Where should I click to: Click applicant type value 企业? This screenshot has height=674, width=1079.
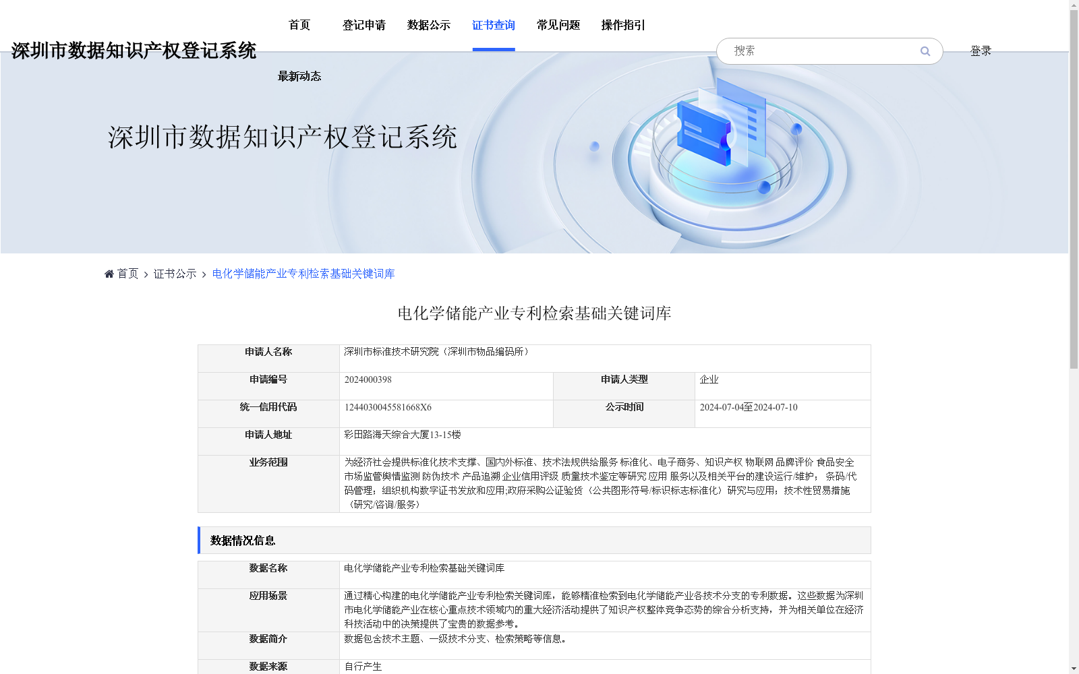point(709,379)
